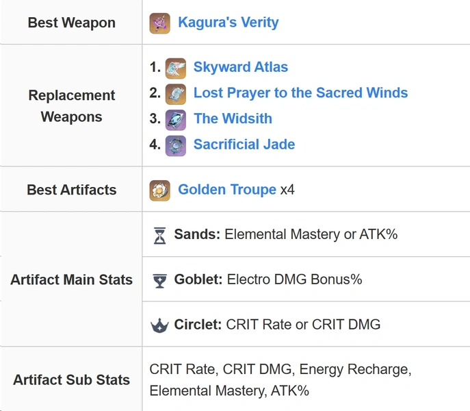
Task: Click The Widsith catalyst icon
Action: coord(176,120)
